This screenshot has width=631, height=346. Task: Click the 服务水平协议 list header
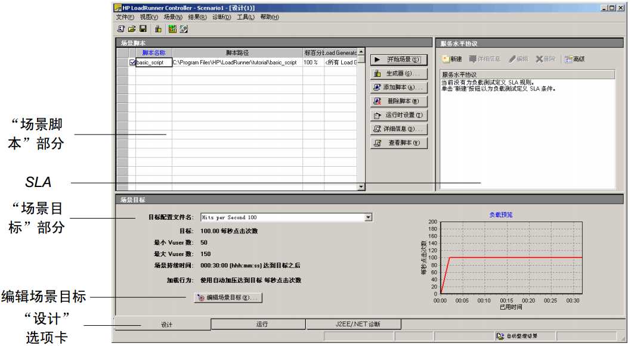(x=528, y=74)
